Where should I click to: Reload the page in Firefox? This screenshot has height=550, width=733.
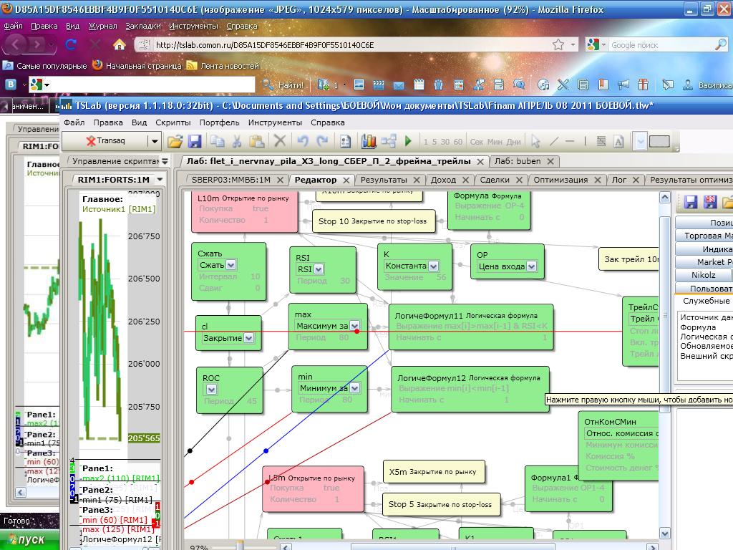[x=71, y=44]
